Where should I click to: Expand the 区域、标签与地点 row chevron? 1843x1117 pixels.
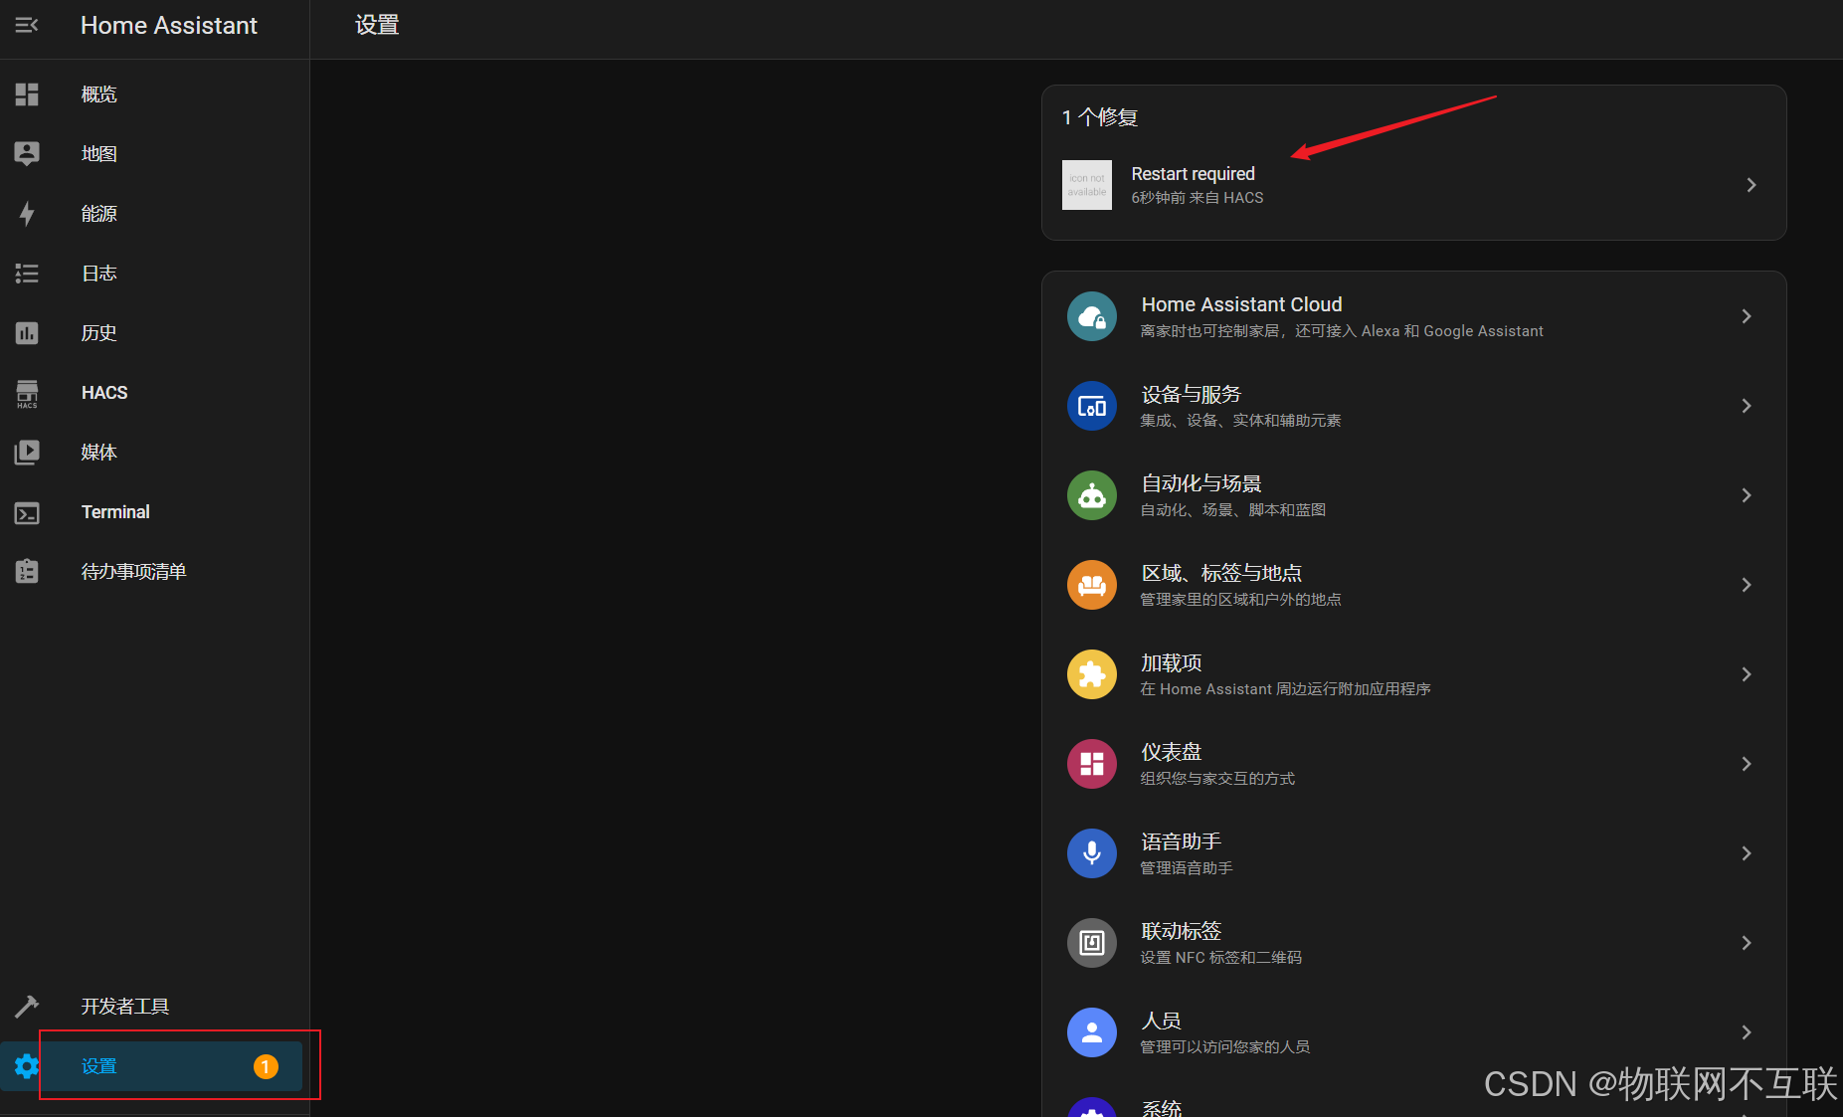(1747, 585)
